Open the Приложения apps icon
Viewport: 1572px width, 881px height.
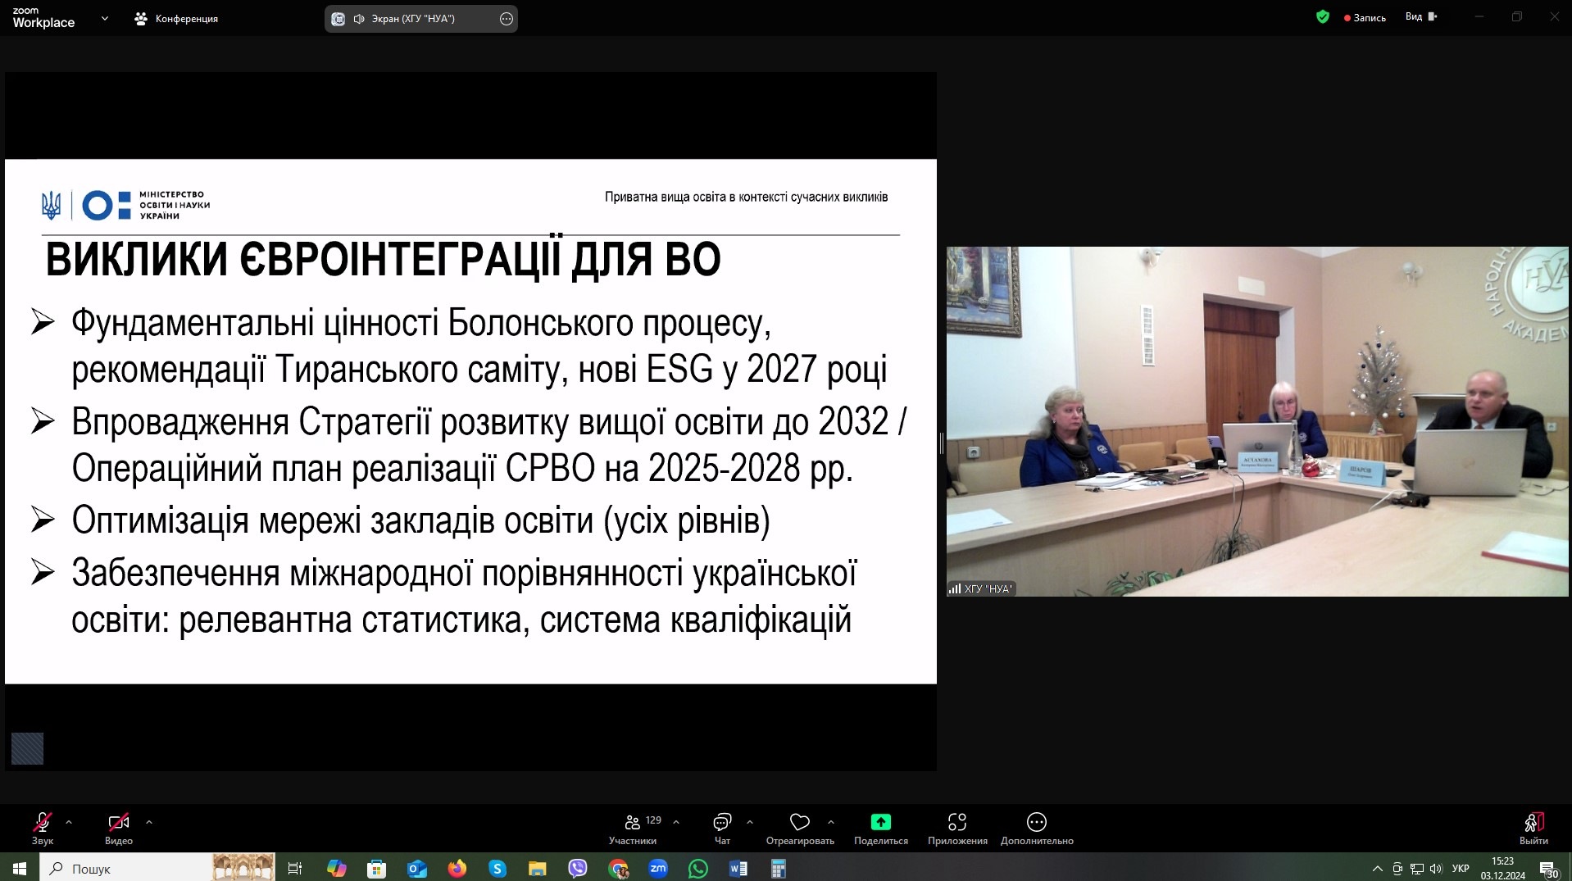(x=956, y=823)
